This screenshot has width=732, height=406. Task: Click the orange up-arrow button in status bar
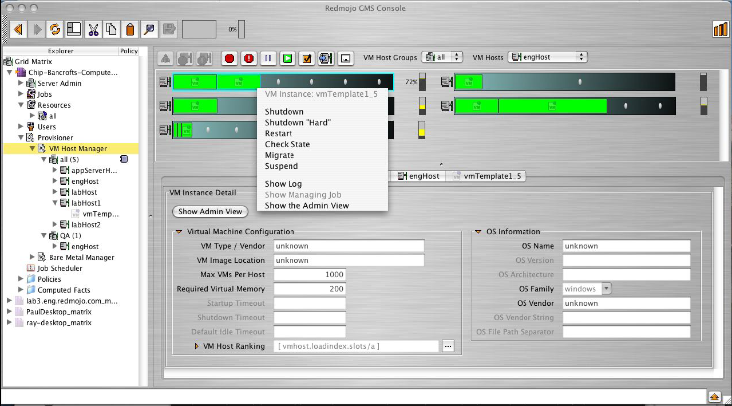[x=714, y=396]
